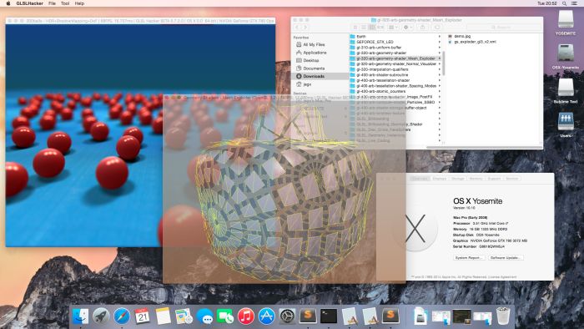
Task: Switch to Memory tab in About window
Action: [476, 179]
